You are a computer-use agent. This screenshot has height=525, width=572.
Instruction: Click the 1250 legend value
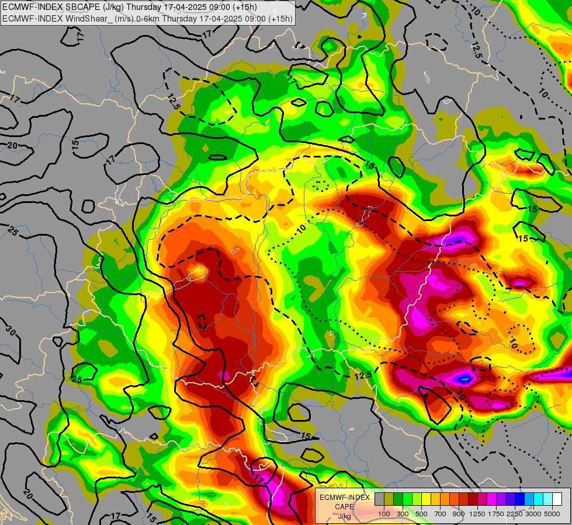[477, 514]
